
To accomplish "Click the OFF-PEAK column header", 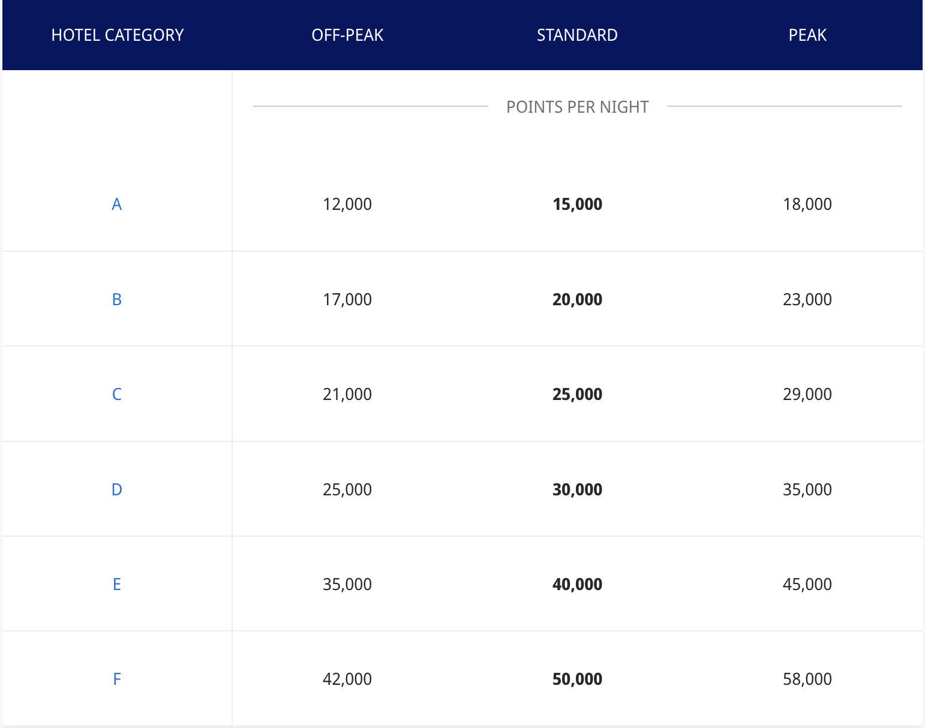I will click(347, 35).
